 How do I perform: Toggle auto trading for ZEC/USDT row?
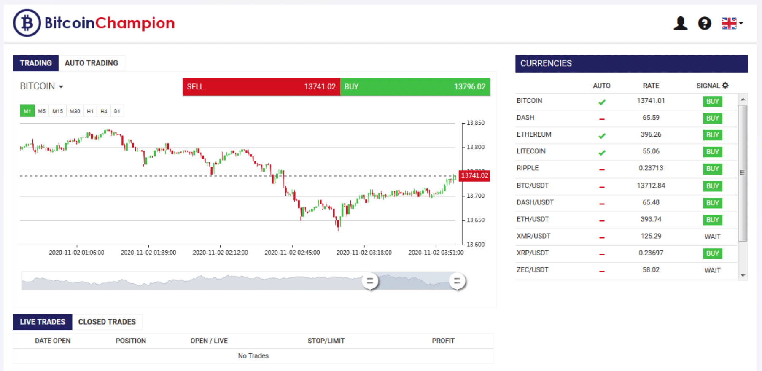tap(602, 271)
